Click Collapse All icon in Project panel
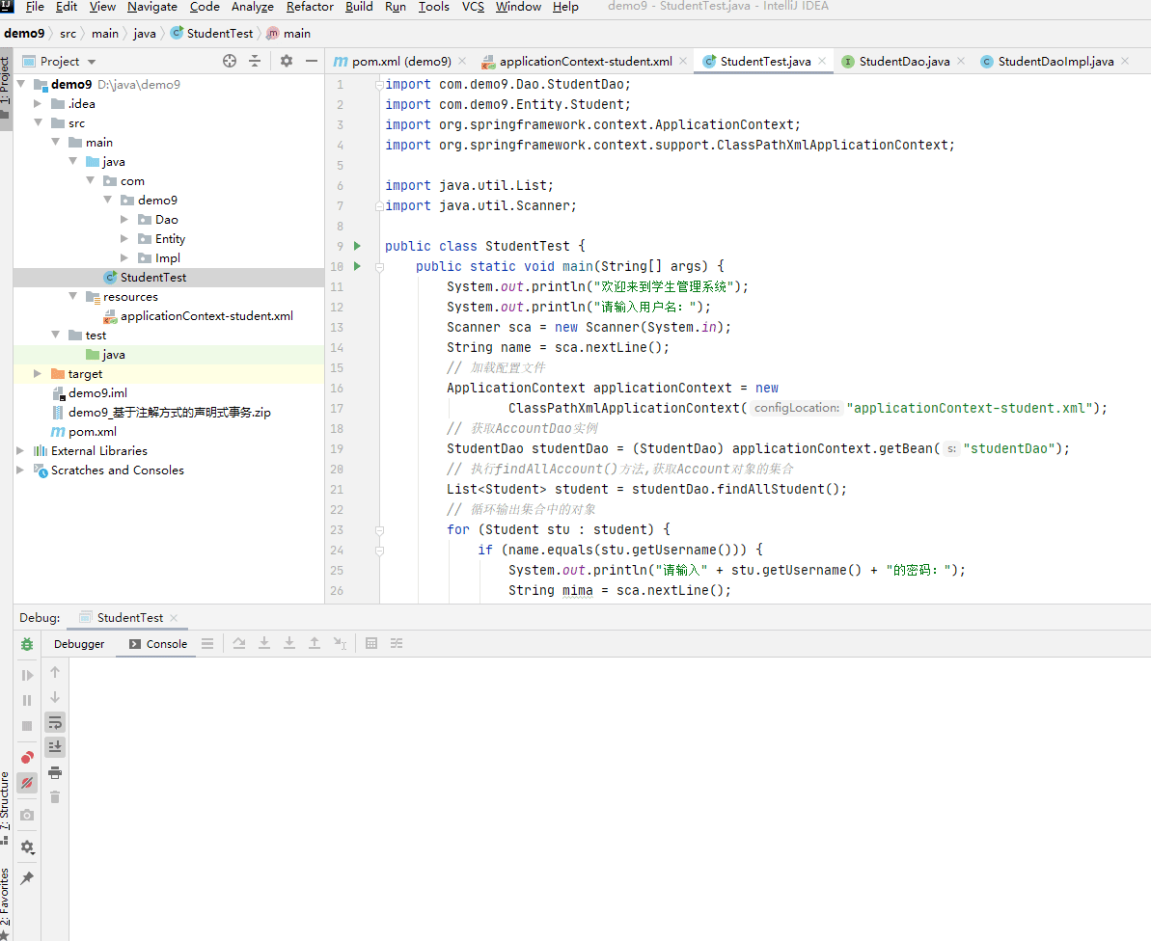The image size is (1151, 941). click(255, 61)
